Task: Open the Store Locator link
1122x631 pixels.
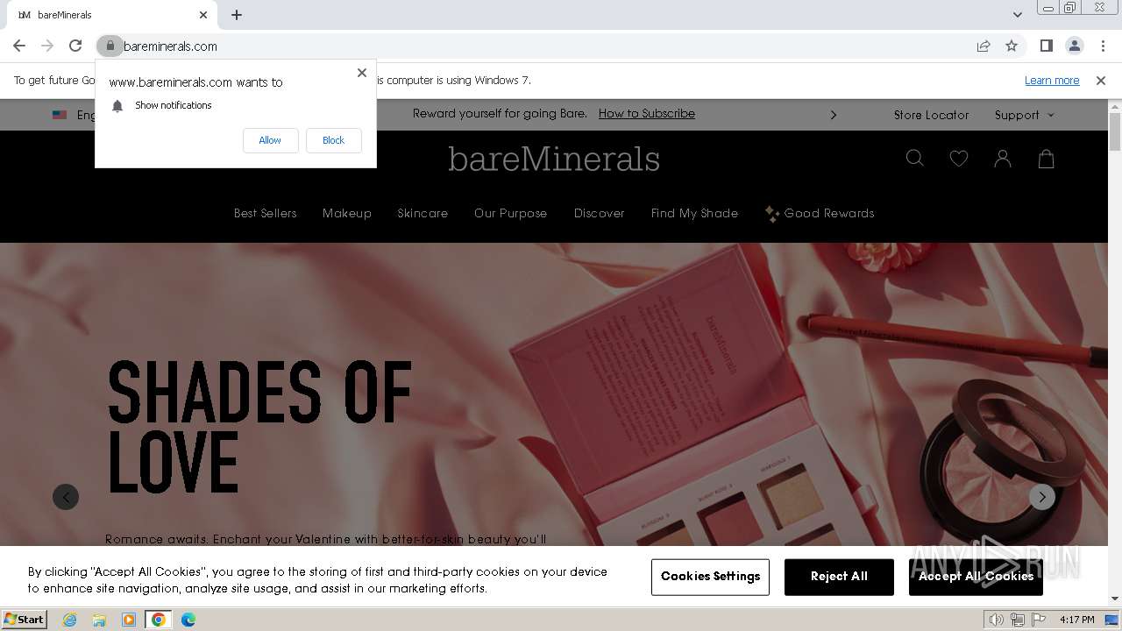Action: pos(931,115)
